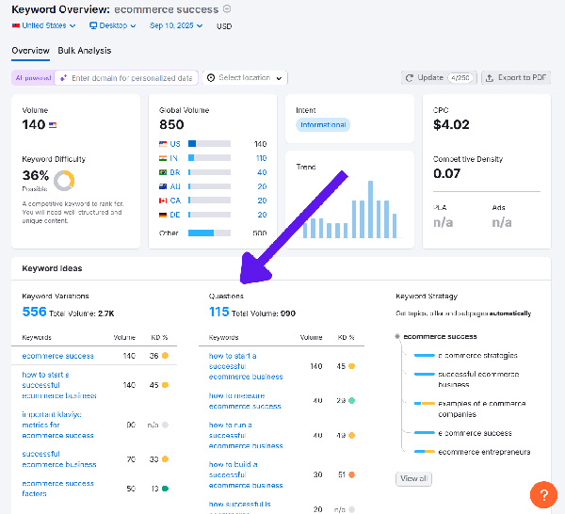Click the Export to PDF button

tap(516, 78)
